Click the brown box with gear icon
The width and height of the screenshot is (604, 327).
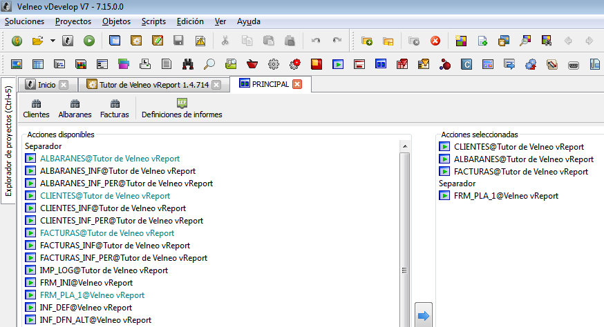pyautogui.click(x=136, y=41)
